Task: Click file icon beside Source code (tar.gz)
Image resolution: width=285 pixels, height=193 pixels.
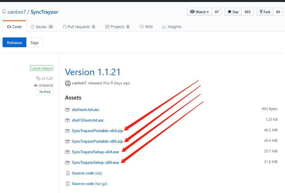Action: tap(68, 184)
